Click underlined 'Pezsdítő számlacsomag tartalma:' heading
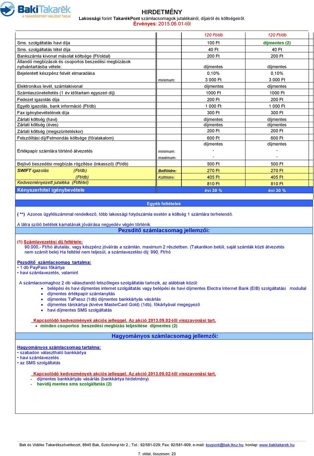Image resolution: width=314 pixels, height=456 pixels. (54, 262)
